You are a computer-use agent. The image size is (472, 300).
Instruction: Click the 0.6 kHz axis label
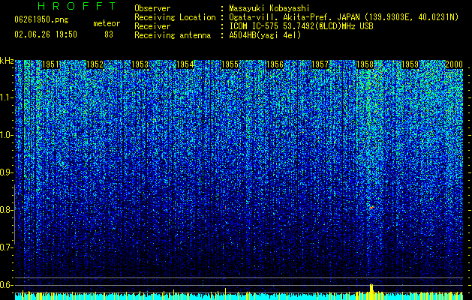7,285
